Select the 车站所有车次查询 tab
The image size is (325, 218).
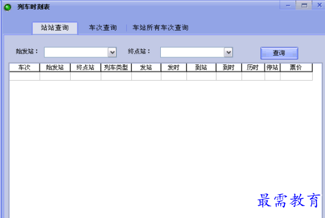[160, 28]
